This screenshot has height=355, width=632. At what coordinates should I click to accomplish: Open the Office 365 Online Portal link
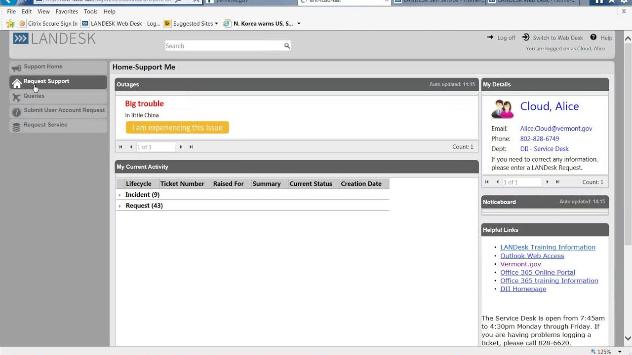pyautogui.click(x=538, y=272)
